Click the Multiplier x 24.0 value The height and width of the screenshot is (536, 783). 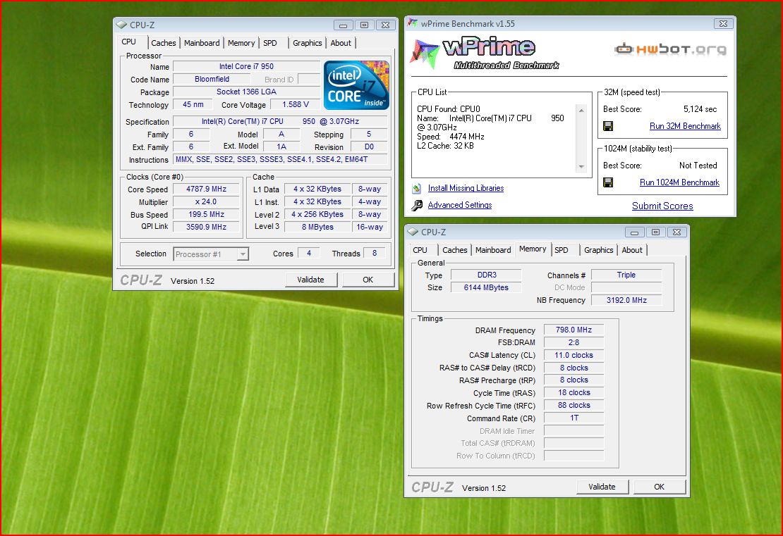click(206, 201)
